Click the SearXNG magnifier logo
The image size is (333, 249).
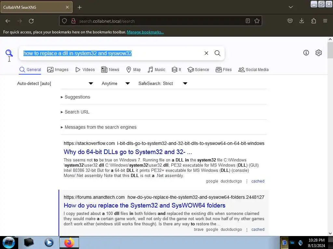pyautogui.click(x=9, y=53)
